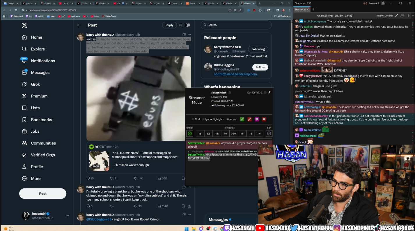Viewport: 415px width, 231px height.
Task: Add a new Chatterino tab
Action: pos(313,9)
